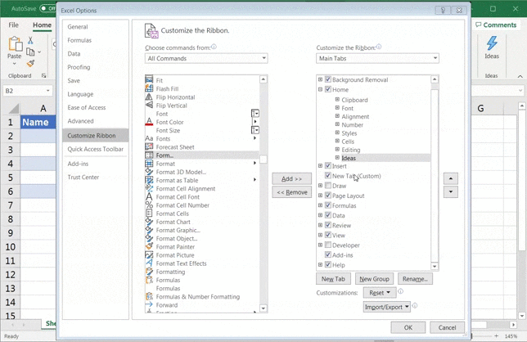This screenshot has height=342, width=527.
Task: Click the Format Painter brush icon in list
Action: [149, 246]
